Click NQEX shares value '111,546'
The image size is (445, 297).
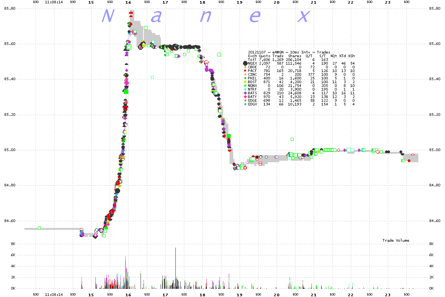point(294,63)
